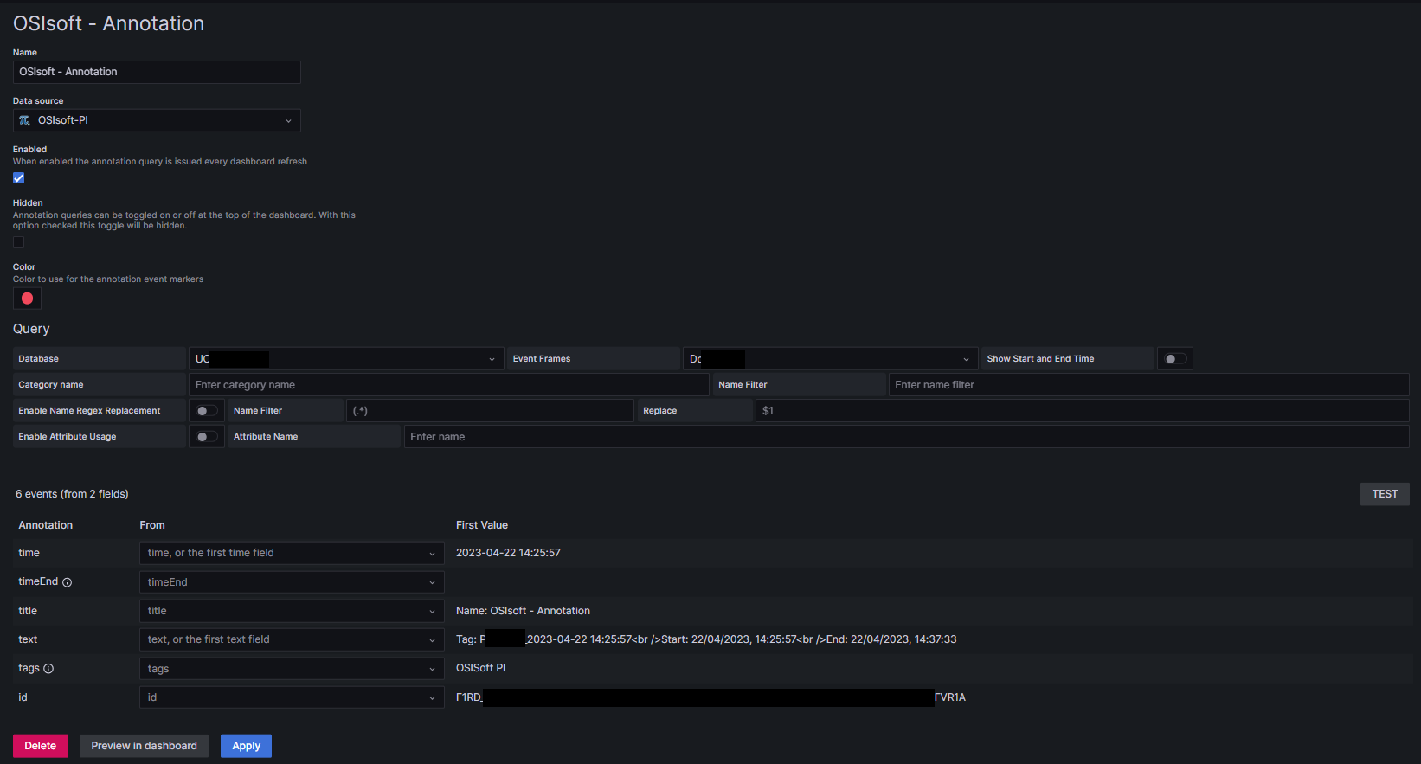Image resolution: width=1421 pixels, height=764 pixels.
Task: Click the OSIsoft-PI data source logo icon
Action: tap(24, 120)
